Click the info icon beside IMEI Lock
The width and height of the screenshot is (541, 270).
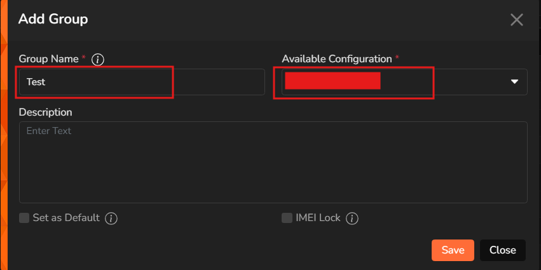pos(352,219)
